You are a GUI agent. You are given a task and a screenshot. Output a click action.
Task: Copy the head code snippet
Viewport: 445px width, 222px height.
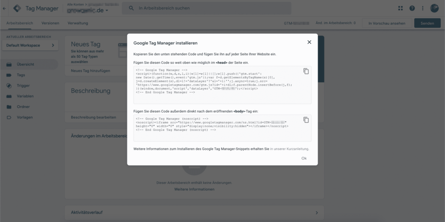(x=306, y=71)
